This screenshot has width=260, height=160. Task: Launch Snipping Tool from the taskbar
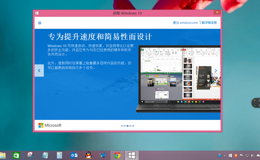pos(31,155)
